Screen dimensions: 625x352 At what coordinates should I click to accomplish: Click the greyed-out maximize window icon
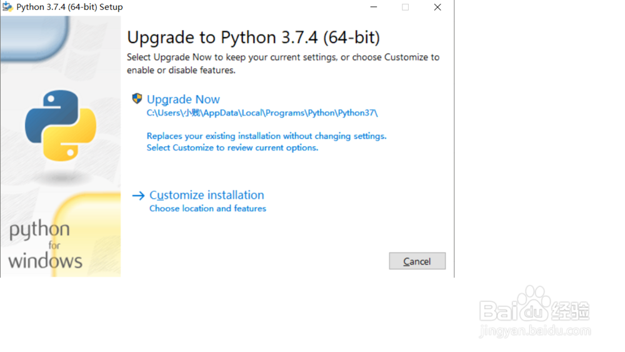click(406, 7)
